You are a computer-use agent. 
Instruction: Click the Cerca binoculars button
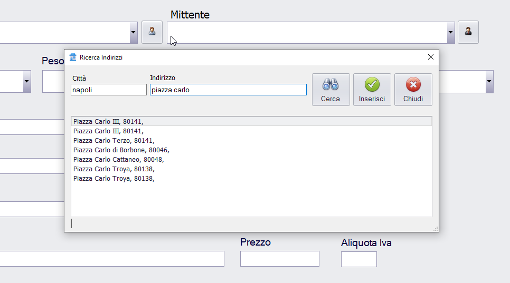330,90
